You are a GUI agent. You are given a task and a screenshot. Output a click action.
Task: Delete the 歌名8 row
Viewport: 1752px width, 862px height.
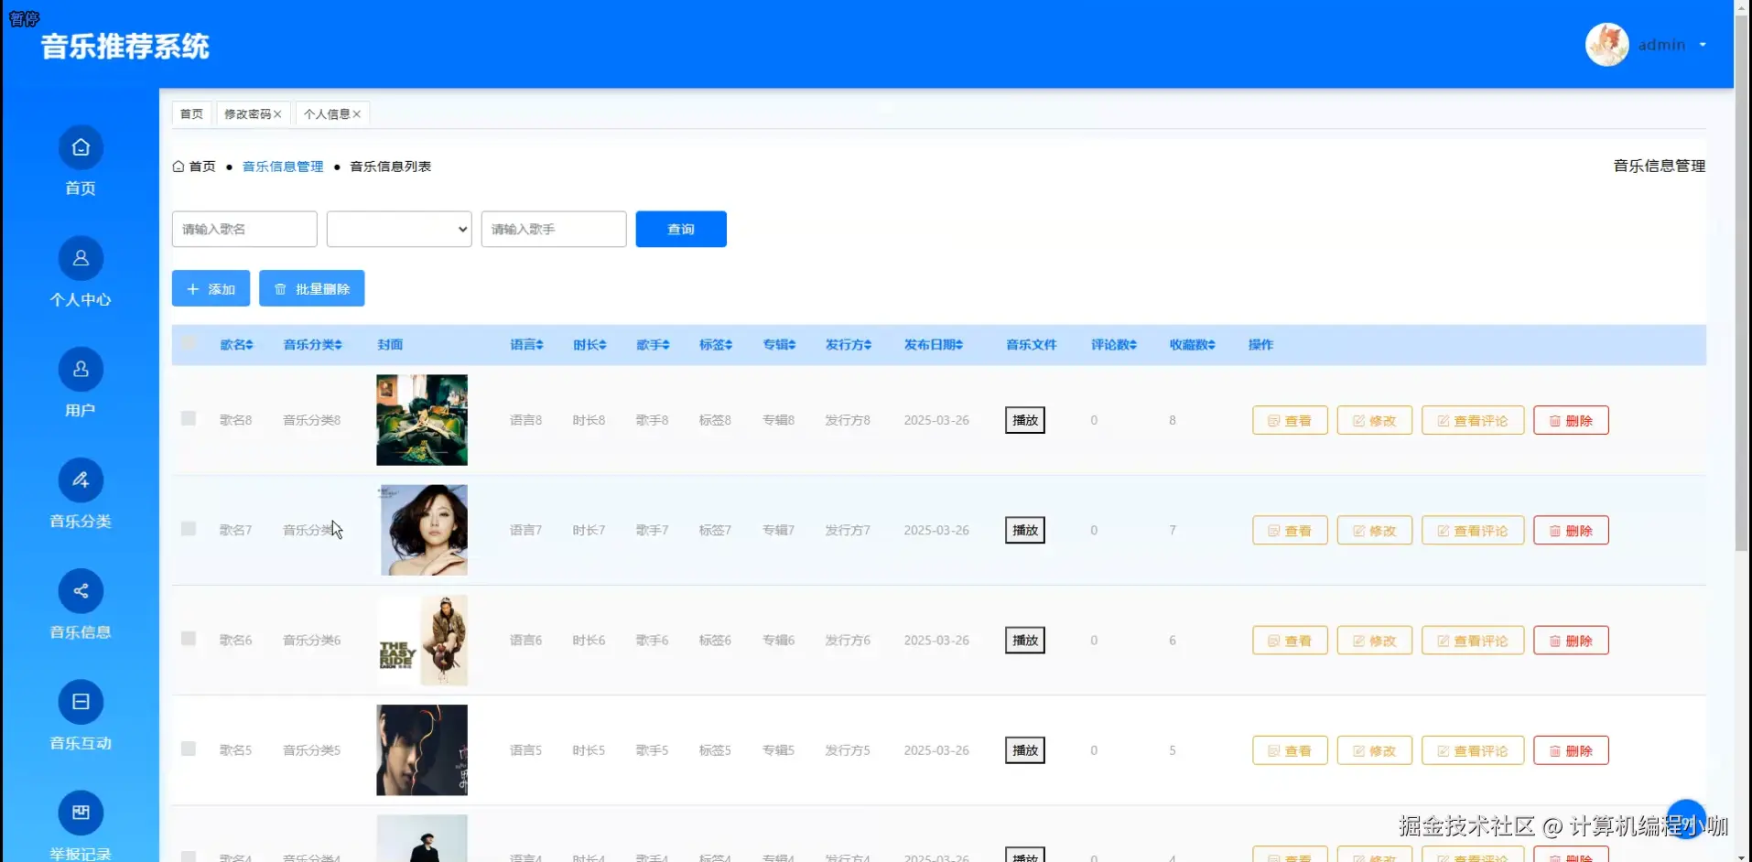pos(1571,420)
